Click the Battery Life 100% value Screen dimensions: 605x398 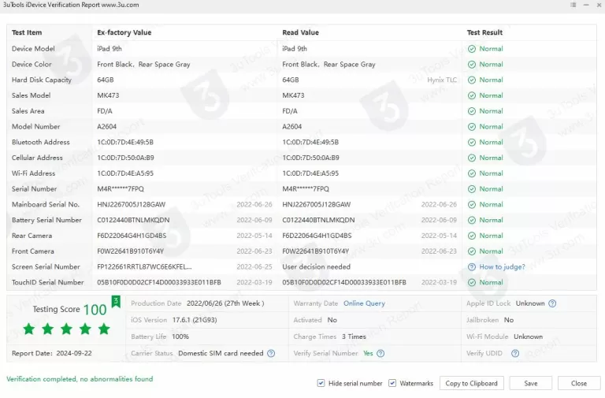(180, 337)
